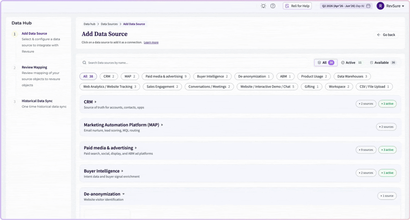
Task: Click the Buyer Intelligence '1 active' badge
Action: (387, 173)
